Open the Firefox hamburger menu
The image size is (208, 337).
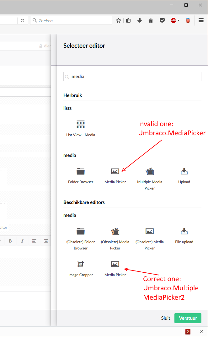pos(201,20)
